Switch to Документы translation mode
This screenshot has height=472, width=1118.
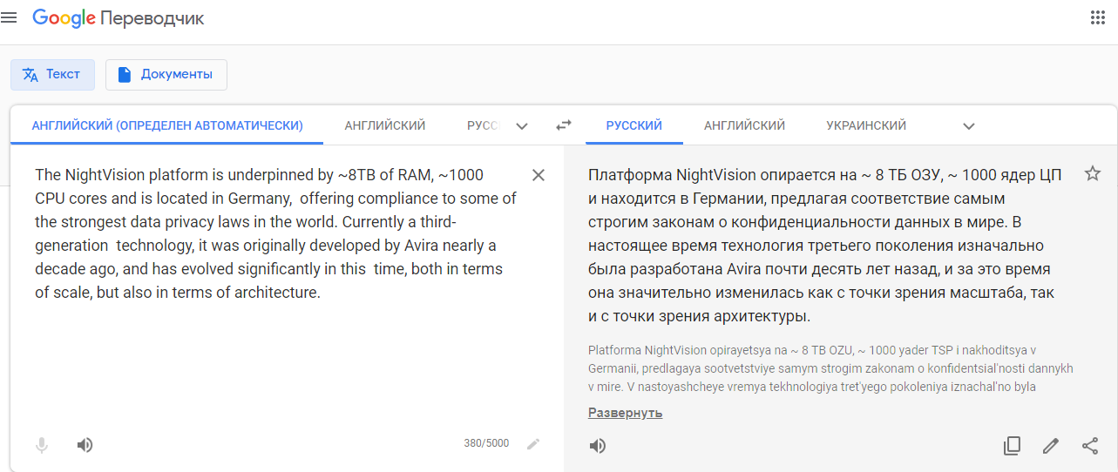point(166,75)
